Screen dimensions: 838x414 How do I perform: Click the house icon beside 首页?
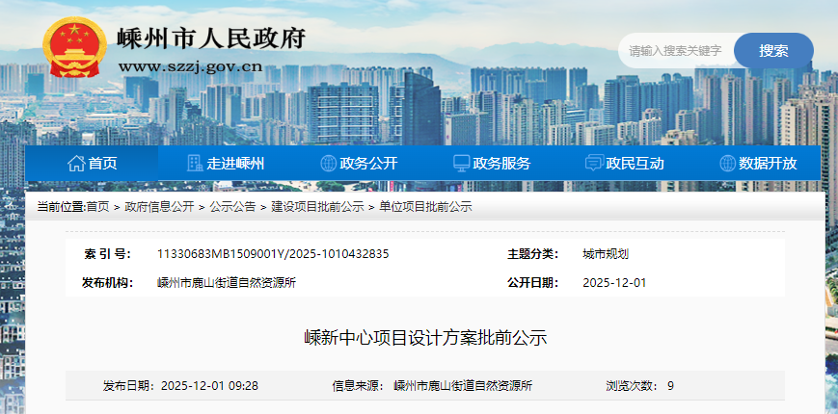[76, 164]
